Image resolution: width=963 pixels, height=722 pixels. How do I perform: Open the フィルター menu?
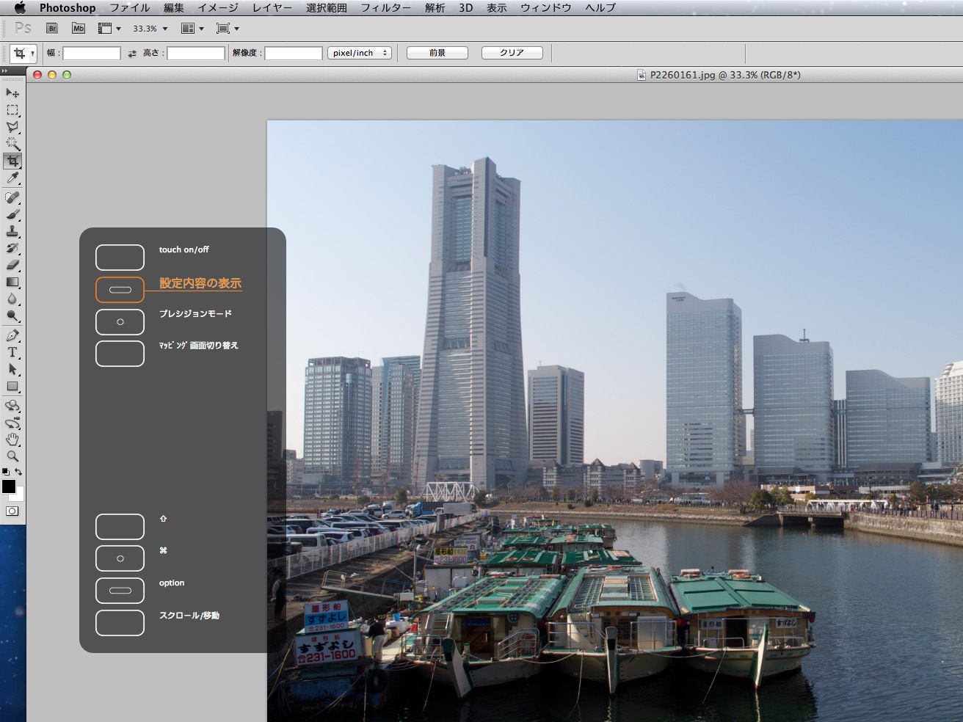[385, 8]
